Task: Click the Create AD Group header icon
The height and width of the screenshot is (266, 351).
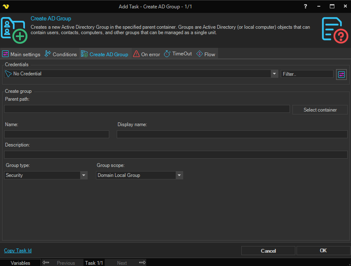Action: 15,30
